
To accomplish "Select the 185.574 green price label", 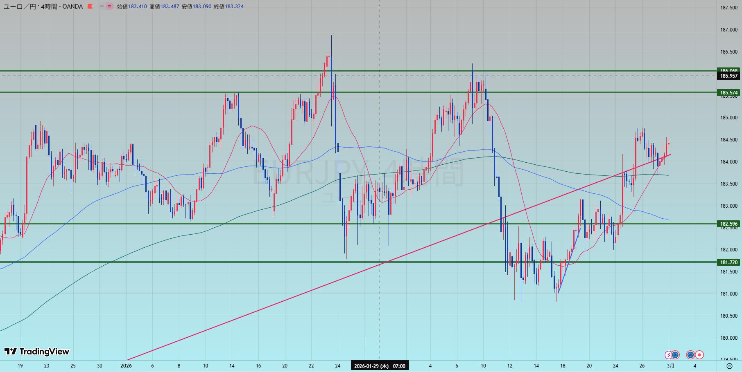I will coord(729,93).
